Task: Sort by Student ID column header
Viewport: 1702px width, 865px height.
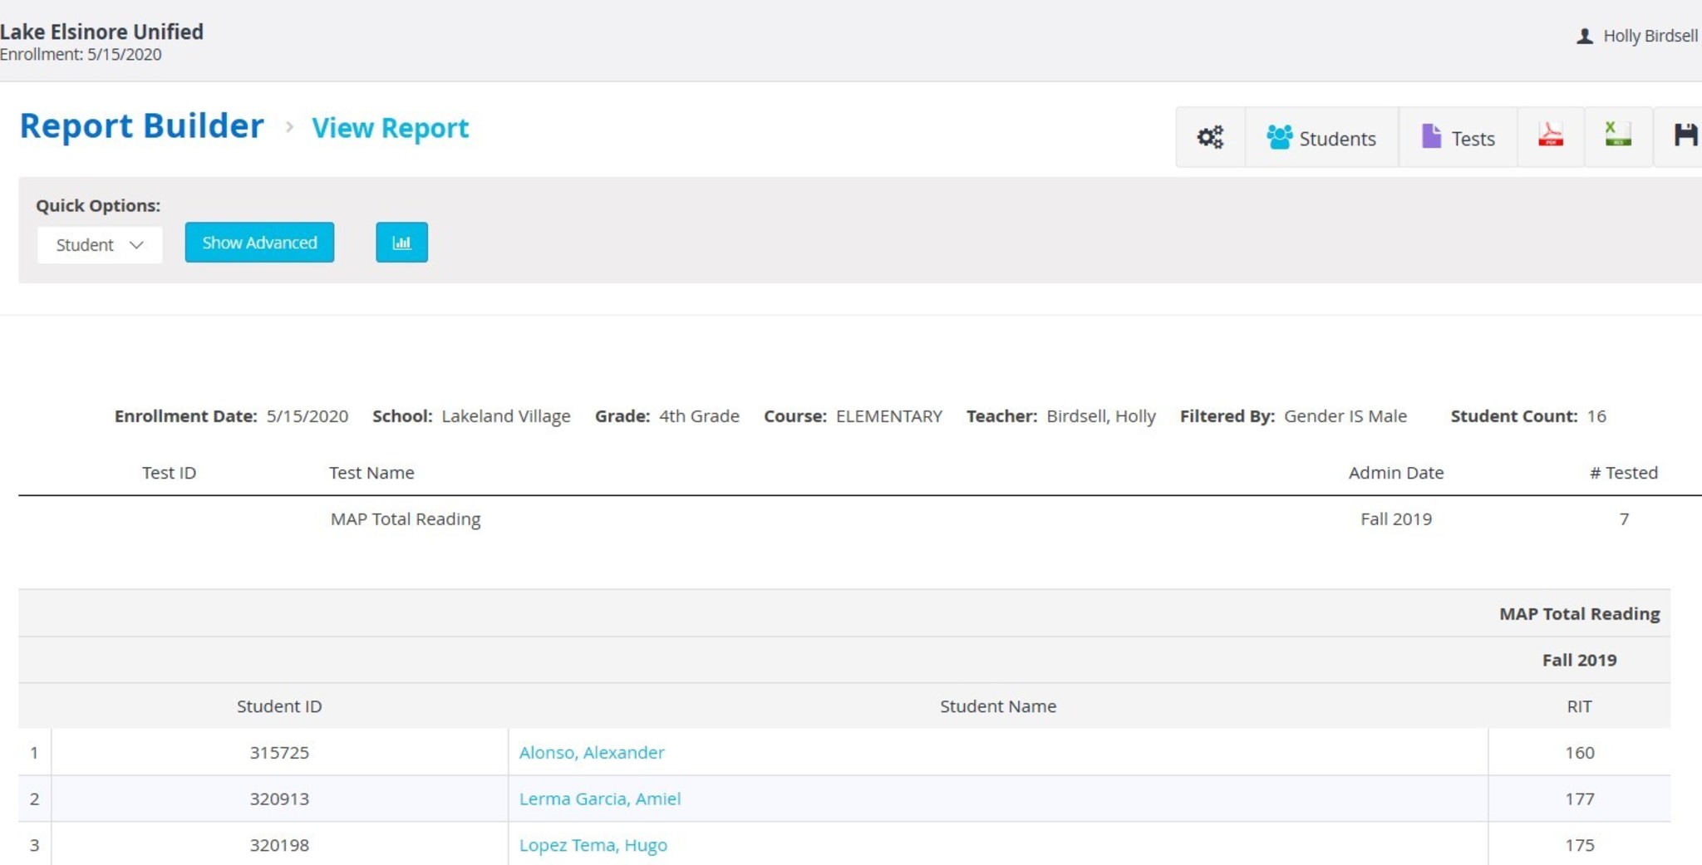Action: click(x=279, y=706)
